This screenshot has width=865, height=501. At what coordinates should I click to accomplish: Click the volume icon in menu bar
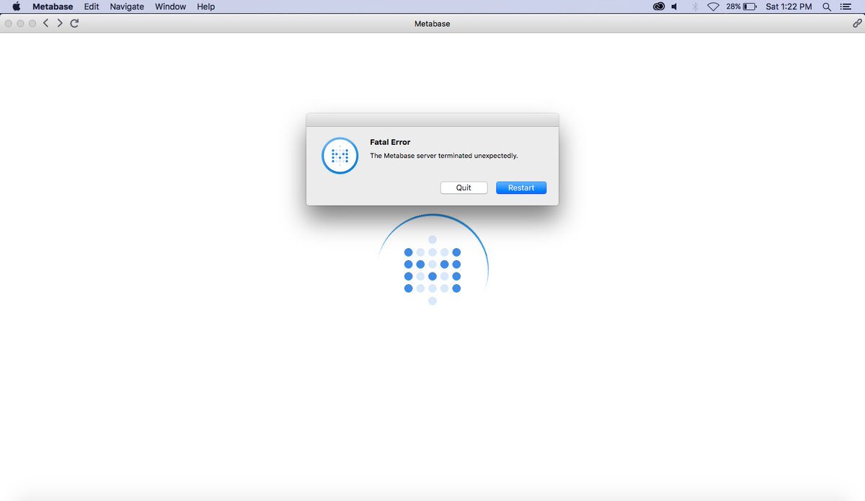coord(675,6)
